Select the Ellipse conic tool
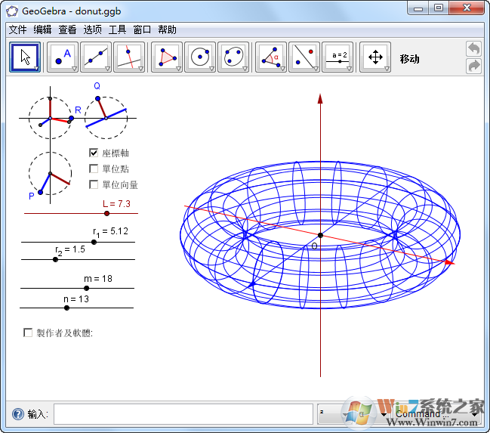The width and height of the screenshot is (490, 433). pyautogui.click(x=233, y=57)
